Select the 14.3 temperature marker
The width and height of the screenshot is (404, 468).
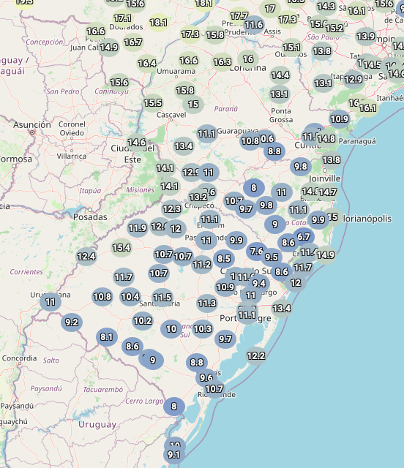326,7
